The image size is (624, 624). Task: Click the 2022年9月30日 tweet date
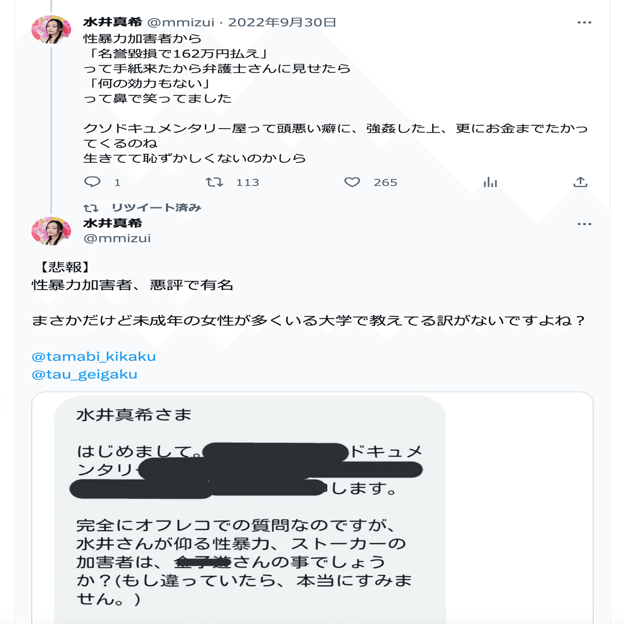pos(282,22)
